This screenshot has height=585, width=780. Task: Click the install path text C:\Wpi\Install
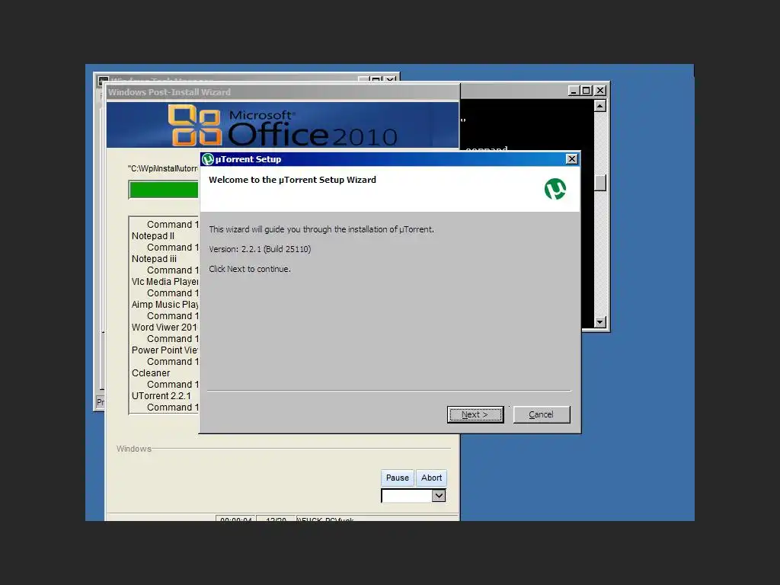click(163, 168)
